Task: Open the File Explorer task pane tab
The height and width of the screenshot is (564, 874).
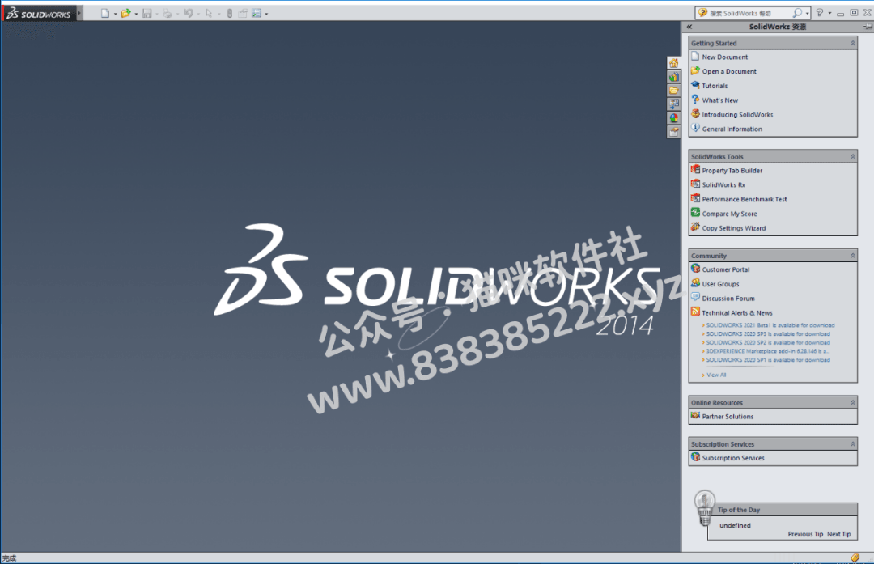Action: click(x=674, y=91)
